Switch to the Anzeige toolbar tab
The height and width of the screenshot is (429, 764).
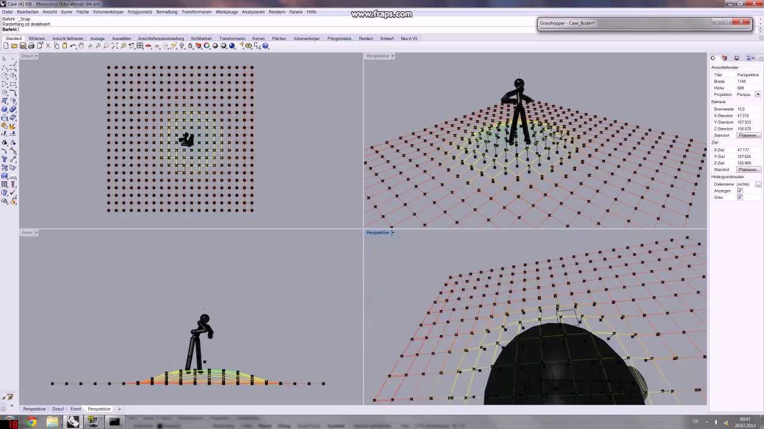point(97,38)
